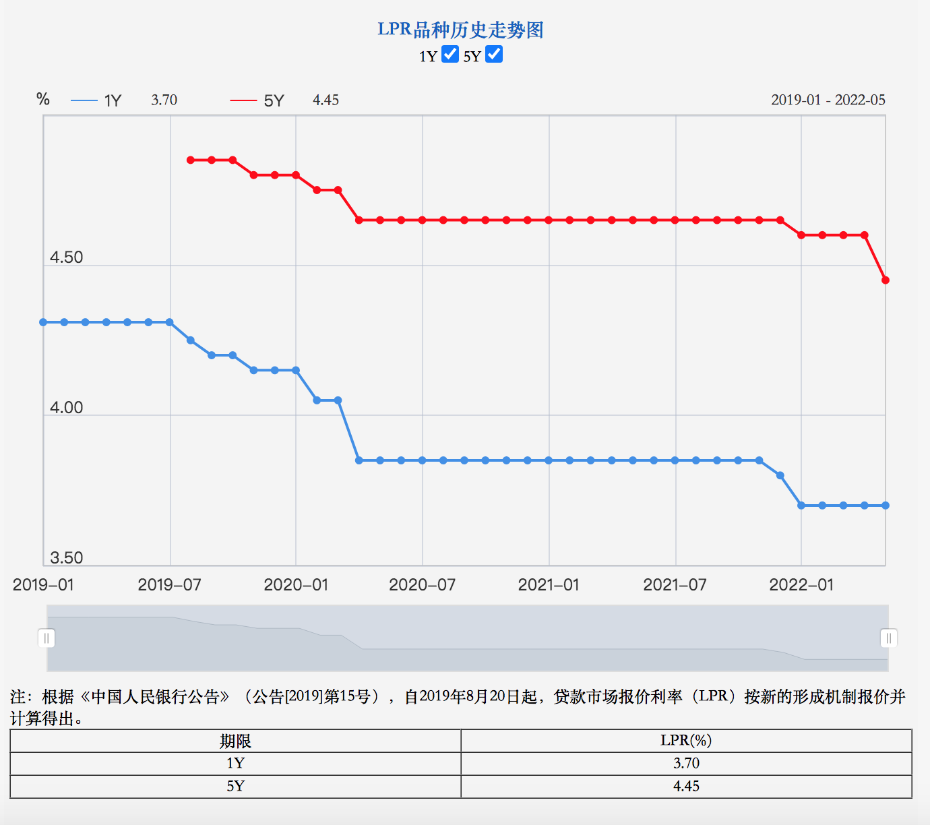Viewport: 930px width, 825px height.
Task: Select the legend value 3.70 next to 1Y
Action: [164, 100]
